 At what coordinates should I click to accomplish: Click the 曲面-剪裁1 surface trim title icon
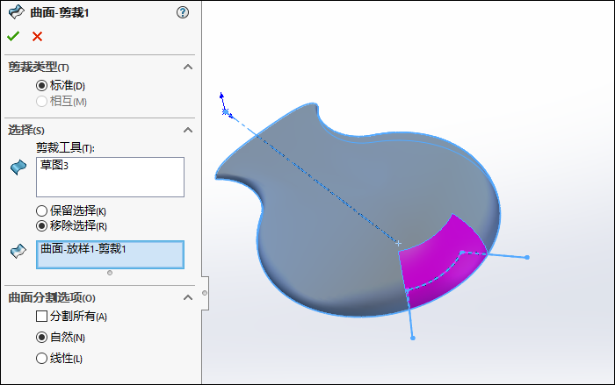(17, 12)
